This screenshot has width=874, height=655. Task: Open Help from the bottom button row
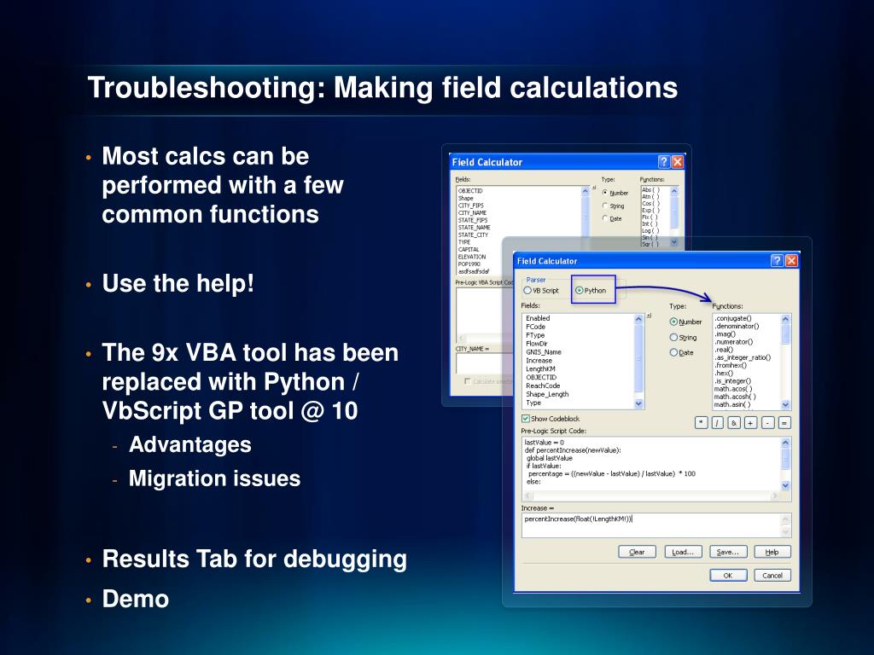772,552
